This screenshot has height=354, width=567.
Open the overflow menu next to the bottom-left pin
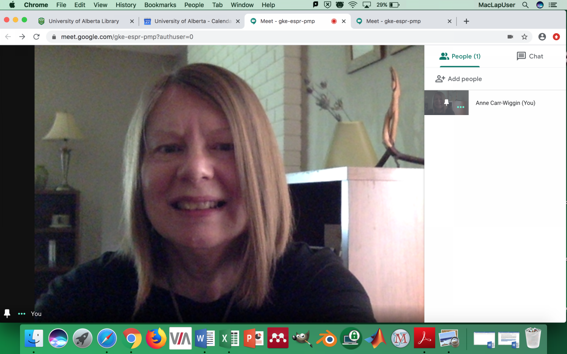[21, 313]
